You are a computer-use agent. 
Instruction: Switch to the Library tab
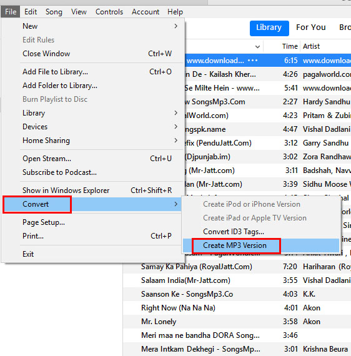click(269, 28)
